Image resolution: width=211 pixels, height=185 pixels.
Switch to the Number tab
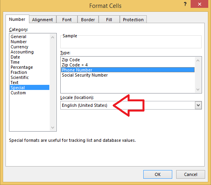17,19
